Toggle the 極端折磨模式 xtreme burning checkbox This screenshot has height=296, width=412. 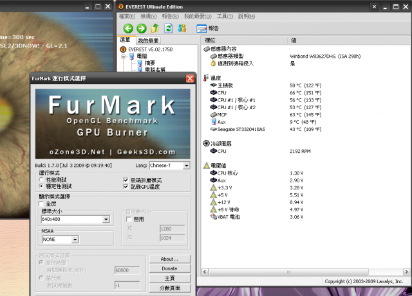126,180
